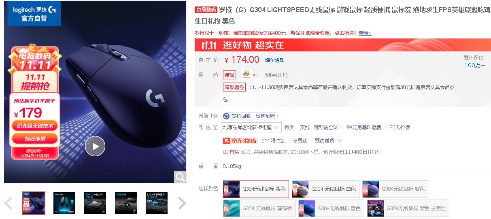Select the HERO sensor thumbnail image
Screen dimensions: 491x219
click(x=95, y=203)
